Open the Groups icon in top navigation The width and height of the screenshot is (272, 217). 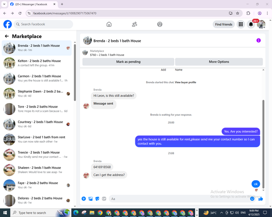click(x=160, y=24)
